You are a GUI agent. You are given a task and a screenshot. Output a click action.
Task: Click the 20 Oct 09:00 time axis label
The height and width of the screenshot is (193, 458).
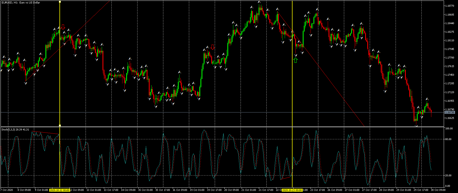pyautogui.click(x=231, y=190)
